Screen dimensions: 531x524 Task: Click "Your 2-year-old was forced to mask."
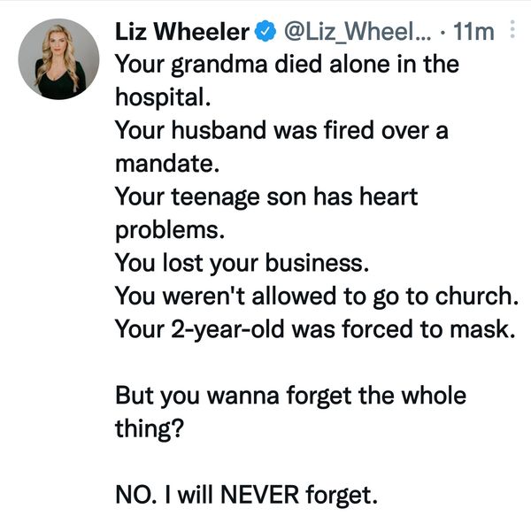coord(315,329)
